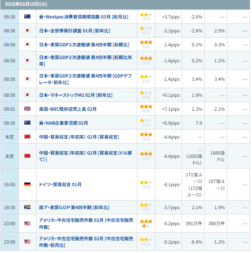Screen dimensions: 252x253
Task: Open 豪・NAB企業景況感 02月 link
Action: 63,123
